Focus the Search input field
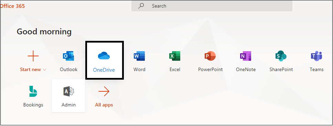This screenshot has height=126, width=333. click(x=212, y=6)
